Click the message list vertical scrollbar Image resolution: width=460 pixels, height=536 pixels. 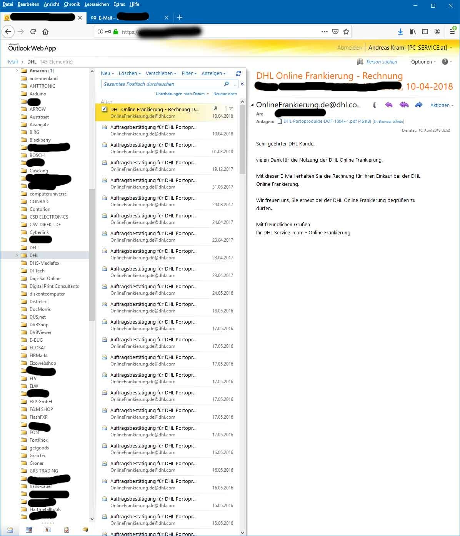click(242, 139)
